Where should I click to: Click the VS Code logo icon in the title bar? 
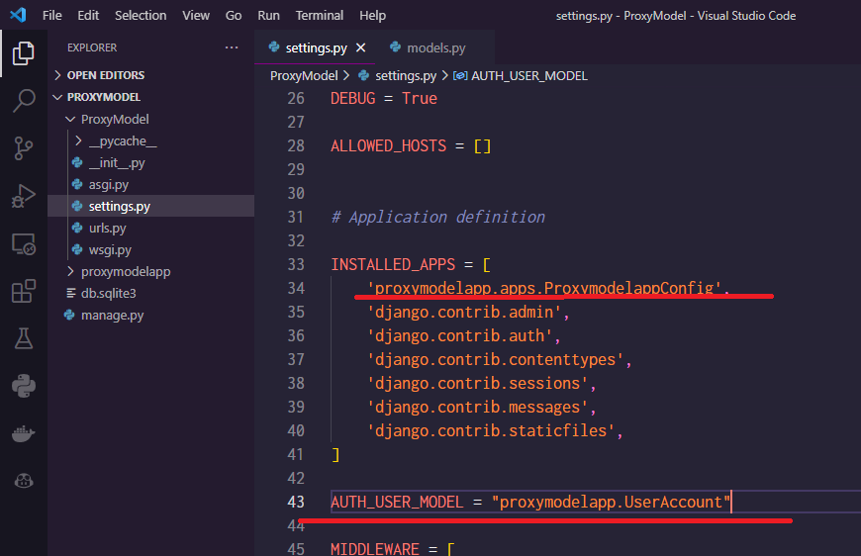tap(18, 15)
